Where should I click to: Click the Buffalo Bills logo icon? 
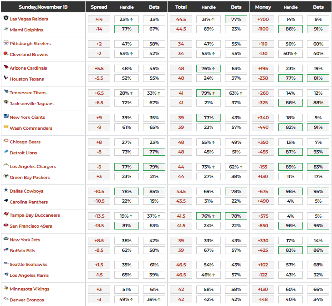pyautogui.click(x=6, y=250)
